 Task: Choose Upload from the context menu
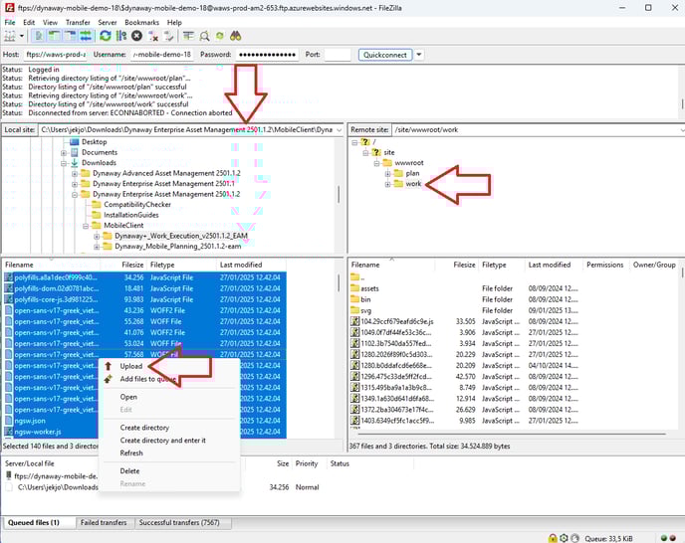click(131, 366)
